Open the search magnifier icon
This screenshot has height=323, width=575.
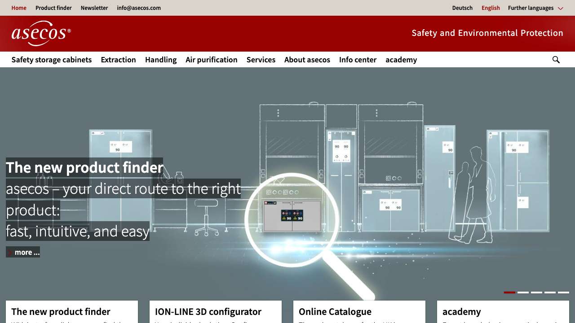click(x=556, y=60)
